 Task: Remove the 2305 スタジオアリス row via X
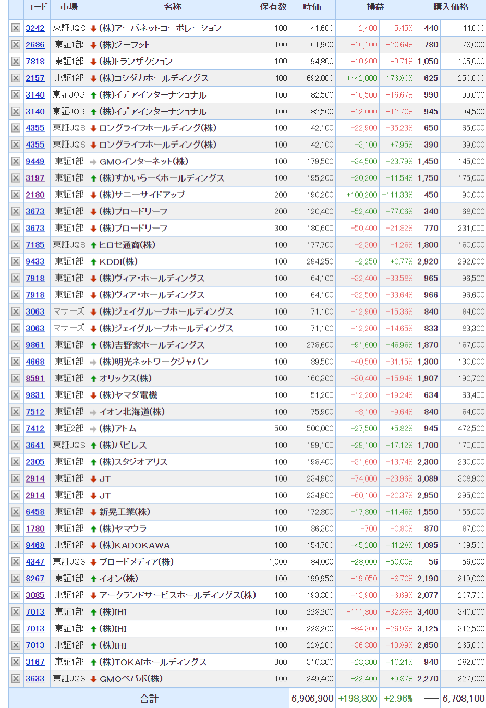point(16,462)
